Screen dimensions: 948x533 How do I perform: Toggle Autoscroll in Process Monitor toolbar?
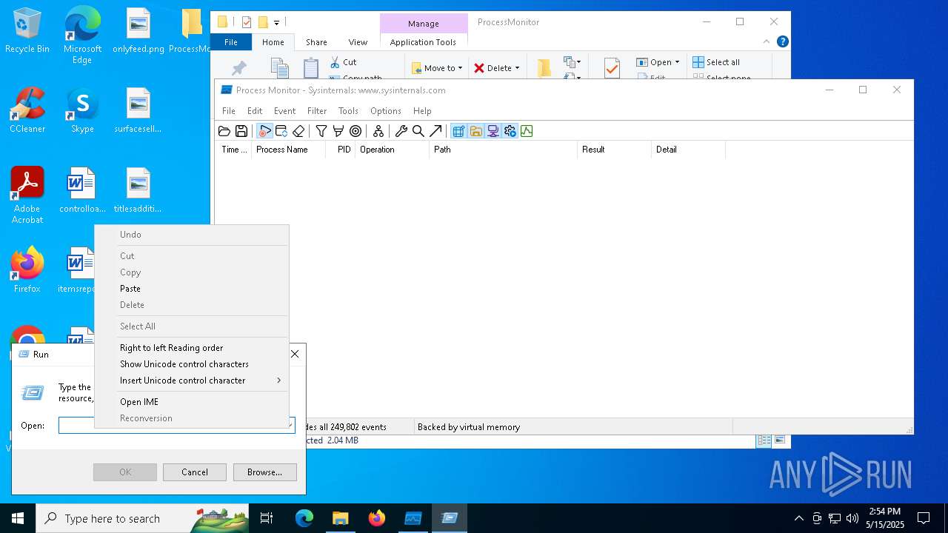pyautogui.click(x=281, y=131)
